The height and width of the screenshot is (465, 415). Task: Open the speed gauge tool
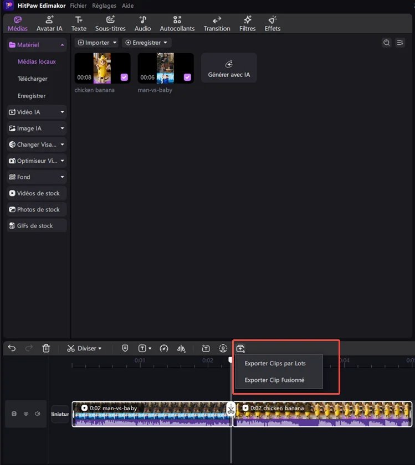pyautogui.click(x=163, y=348)
